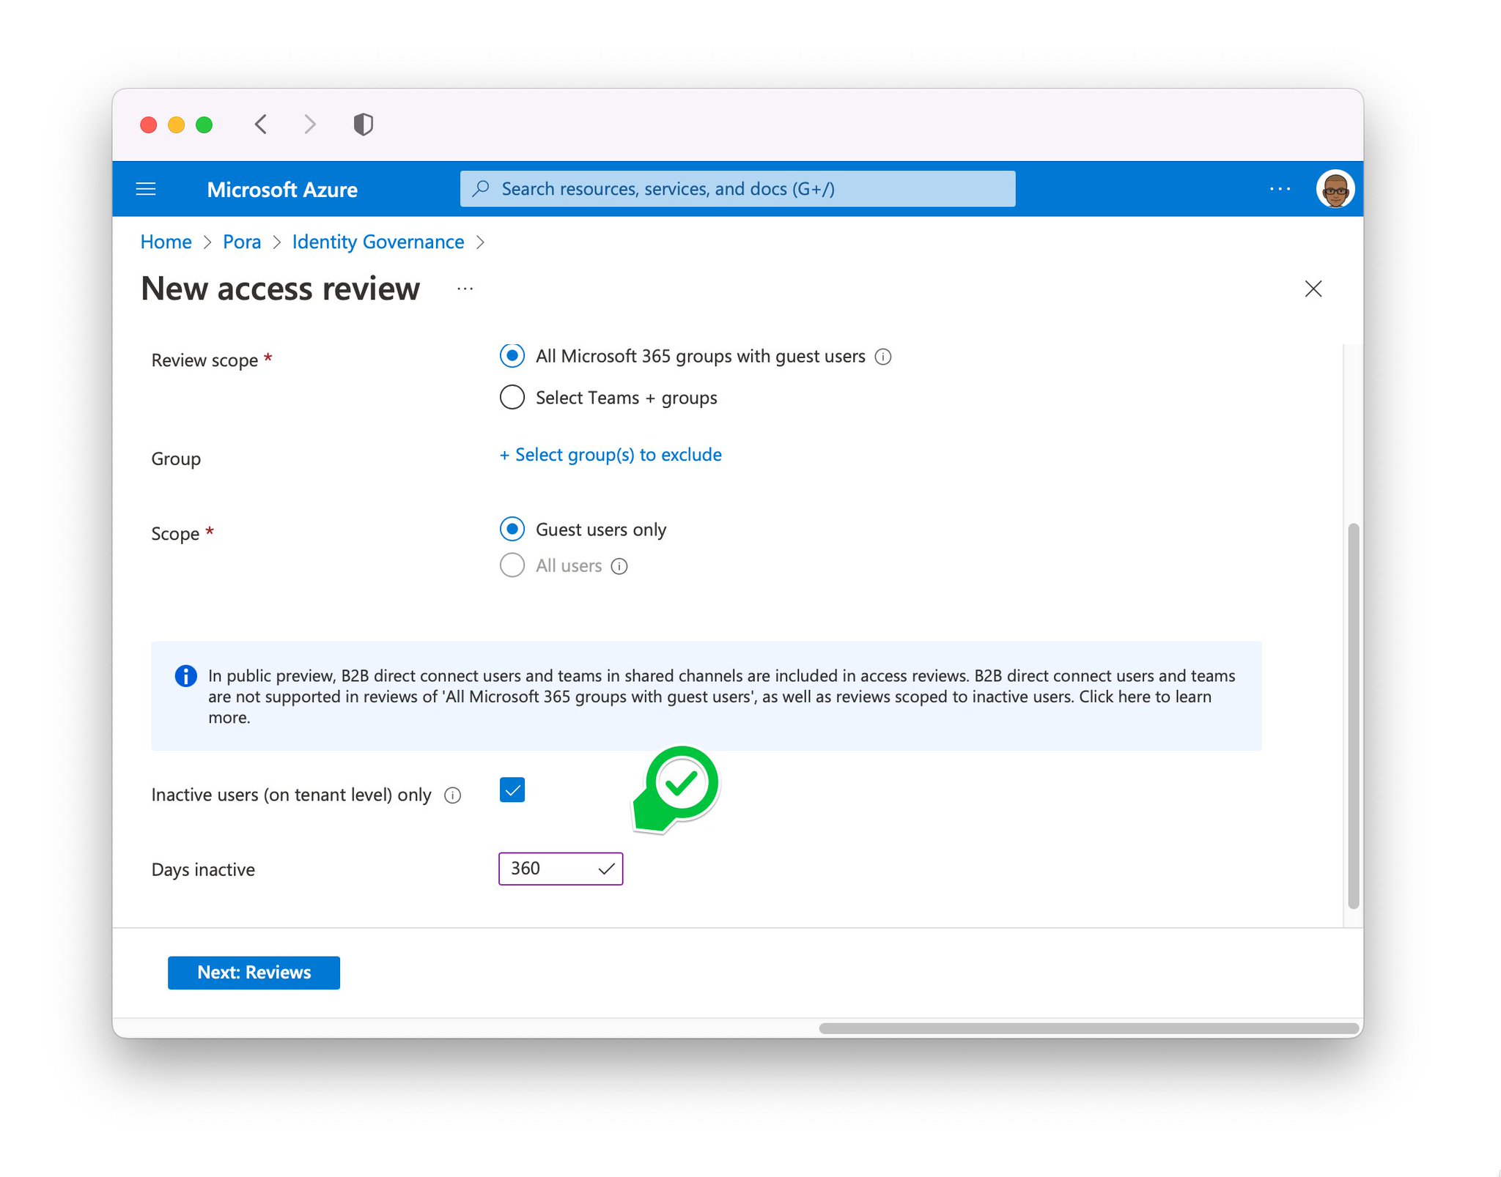This screenshot has width=1501, height=1177.
Task: Click the info icon next to Inactive users label
Action: [454, 795]
